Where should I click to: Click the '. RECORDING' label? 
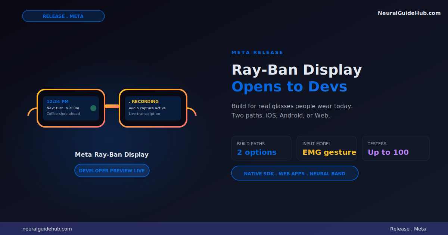pyautogui.click(x=144, y=101)
